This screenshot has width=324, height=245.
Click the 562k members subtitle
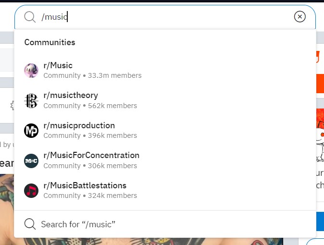[112, 106]
